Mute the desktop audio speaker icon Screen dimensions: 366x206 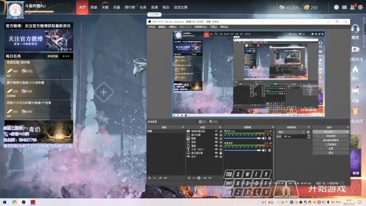tap(264, 151)
